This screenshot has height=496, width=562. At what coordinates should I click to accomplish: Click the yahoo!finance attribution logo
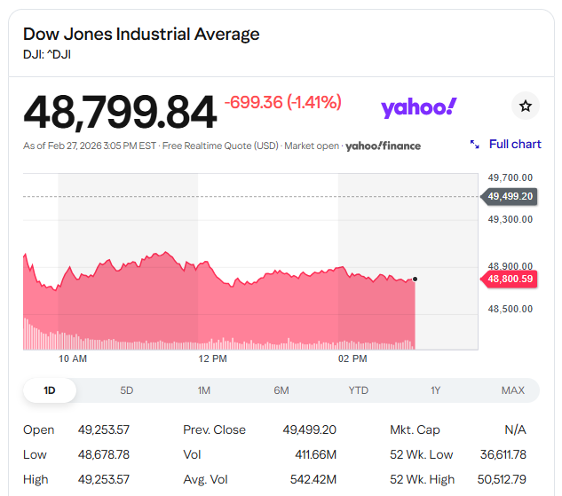pos(383,146)
